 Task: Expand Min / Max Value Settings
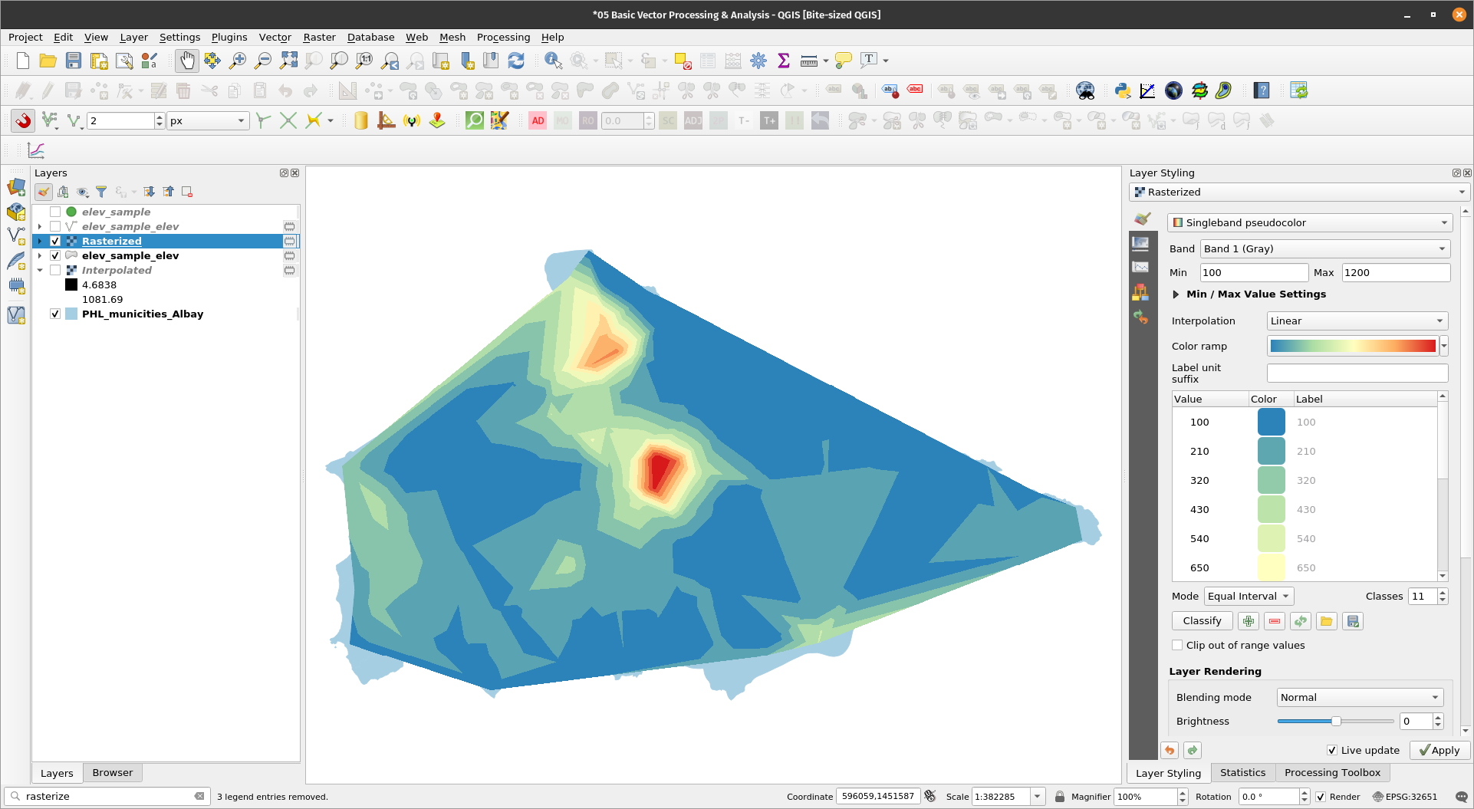1176,294
